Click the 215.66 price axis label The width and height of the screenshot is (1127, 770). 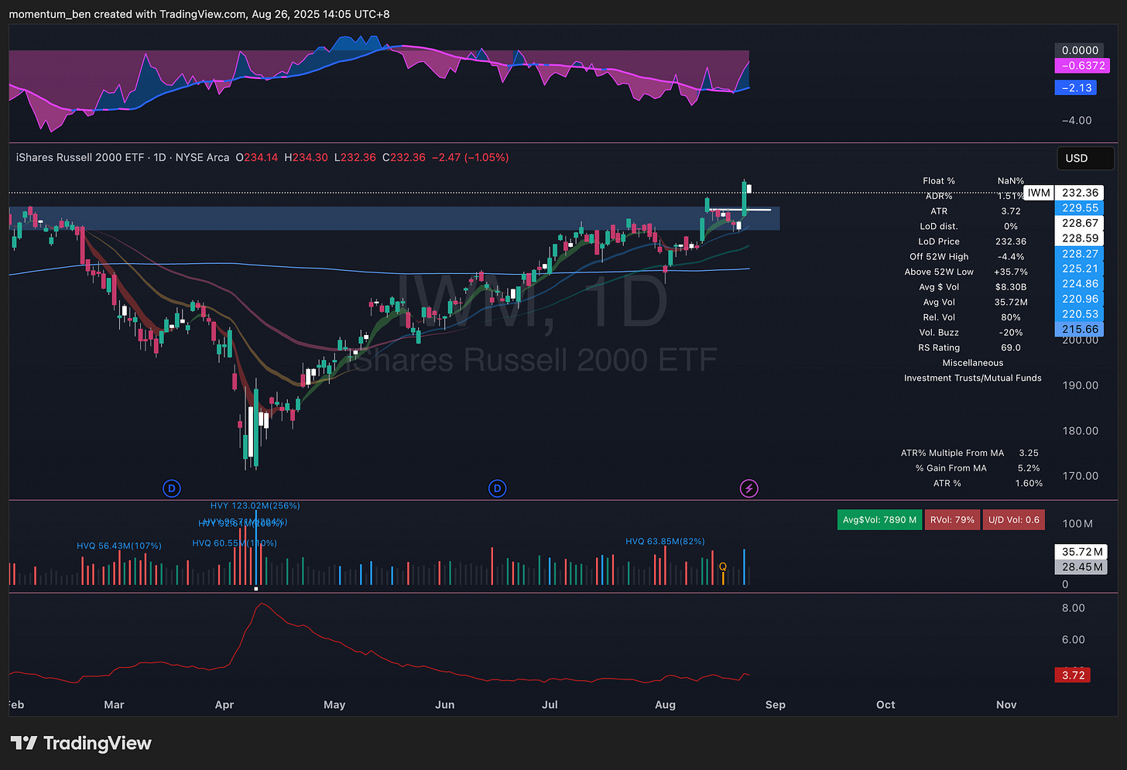tap(1080, 329)
